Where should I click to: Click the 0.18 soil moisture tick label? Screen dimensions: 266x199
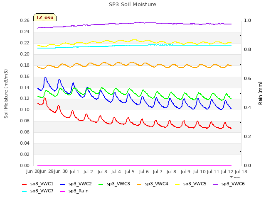[x=25, y=65]
